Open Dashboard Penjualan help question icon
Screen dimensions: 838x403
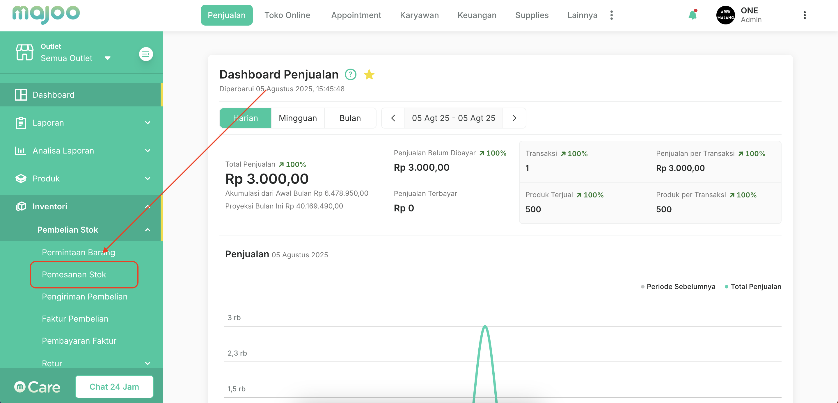350,74
